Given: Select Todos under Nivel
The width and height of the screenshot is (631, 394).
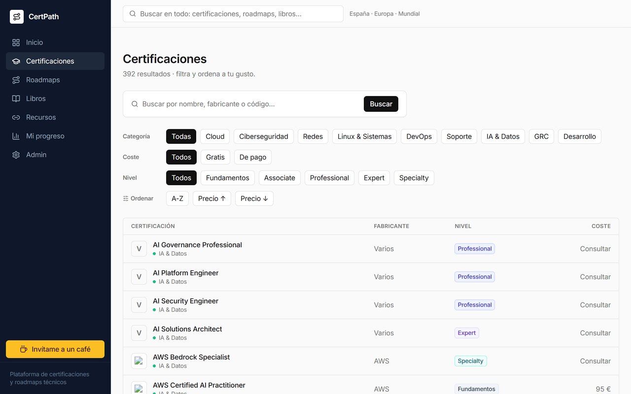Looking at the screenshot, I should (x=181, y=178).
